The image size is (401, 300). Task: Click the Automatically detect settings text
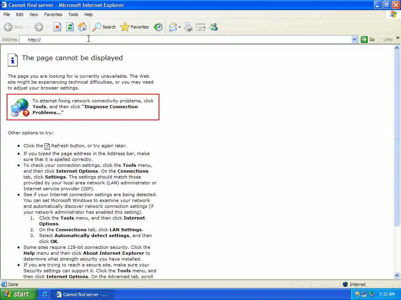(92, 236)
